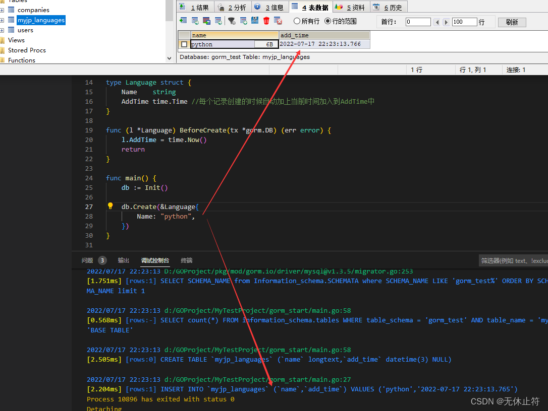548x411 pixels.
Task: Click the third toolbar icon, grid with blue overlay
Action: click(x=206, y=21)
